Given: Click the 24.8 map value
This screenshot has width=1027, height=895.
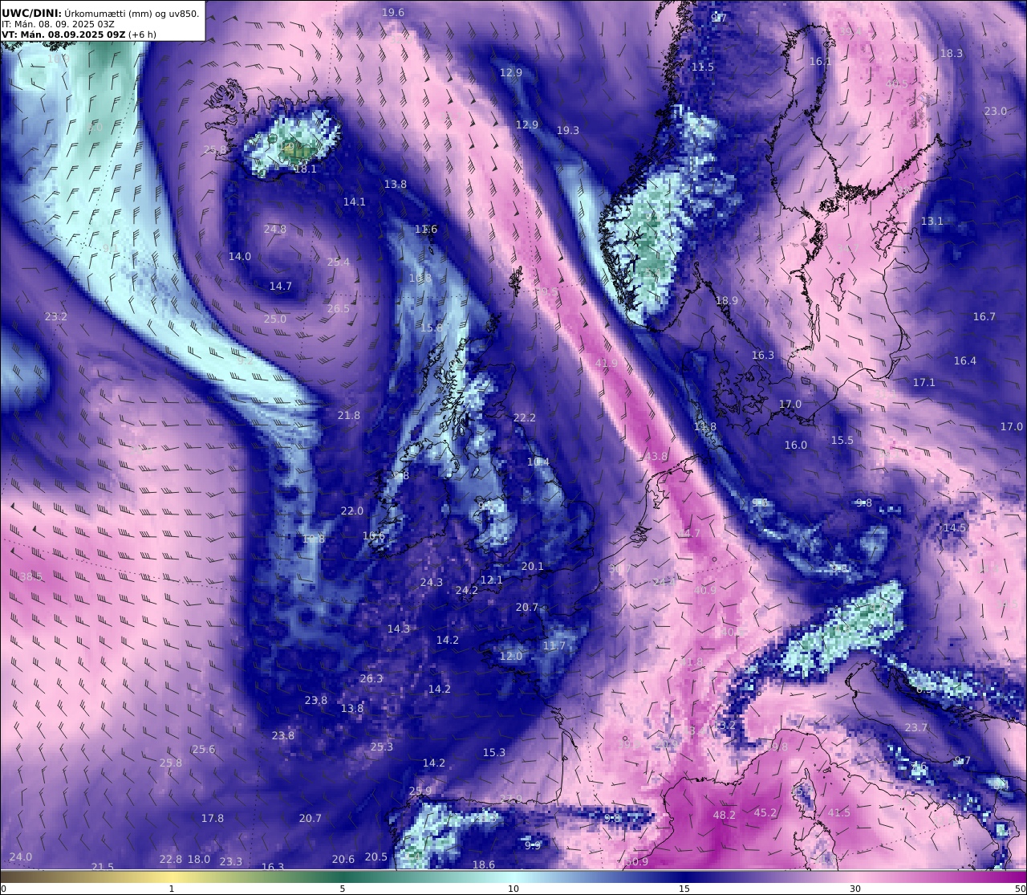Looking at the screenshot, I should tap(274, 229).
